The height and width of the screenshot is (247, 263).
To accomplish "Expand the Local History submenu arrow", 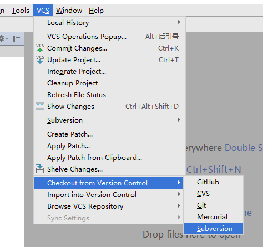I will click(179, 22).
